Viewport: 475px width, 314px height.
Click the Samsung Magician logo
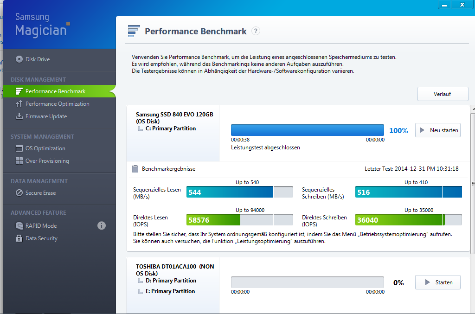click(43, 25)
